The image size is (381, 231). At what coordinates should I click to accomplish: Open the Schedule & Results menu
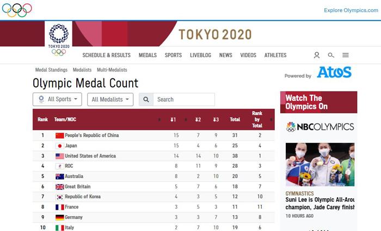pyautogui.click(x=107, y=55)
